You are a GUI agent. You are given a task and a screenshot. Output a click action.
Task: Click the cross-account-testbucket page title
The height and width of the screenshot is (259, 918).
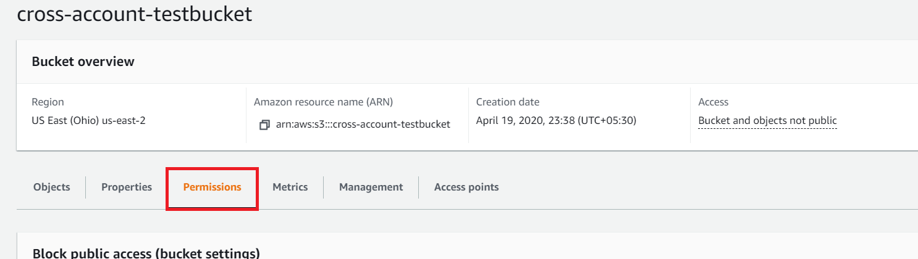pyautogui.click(x=135, y=14)
